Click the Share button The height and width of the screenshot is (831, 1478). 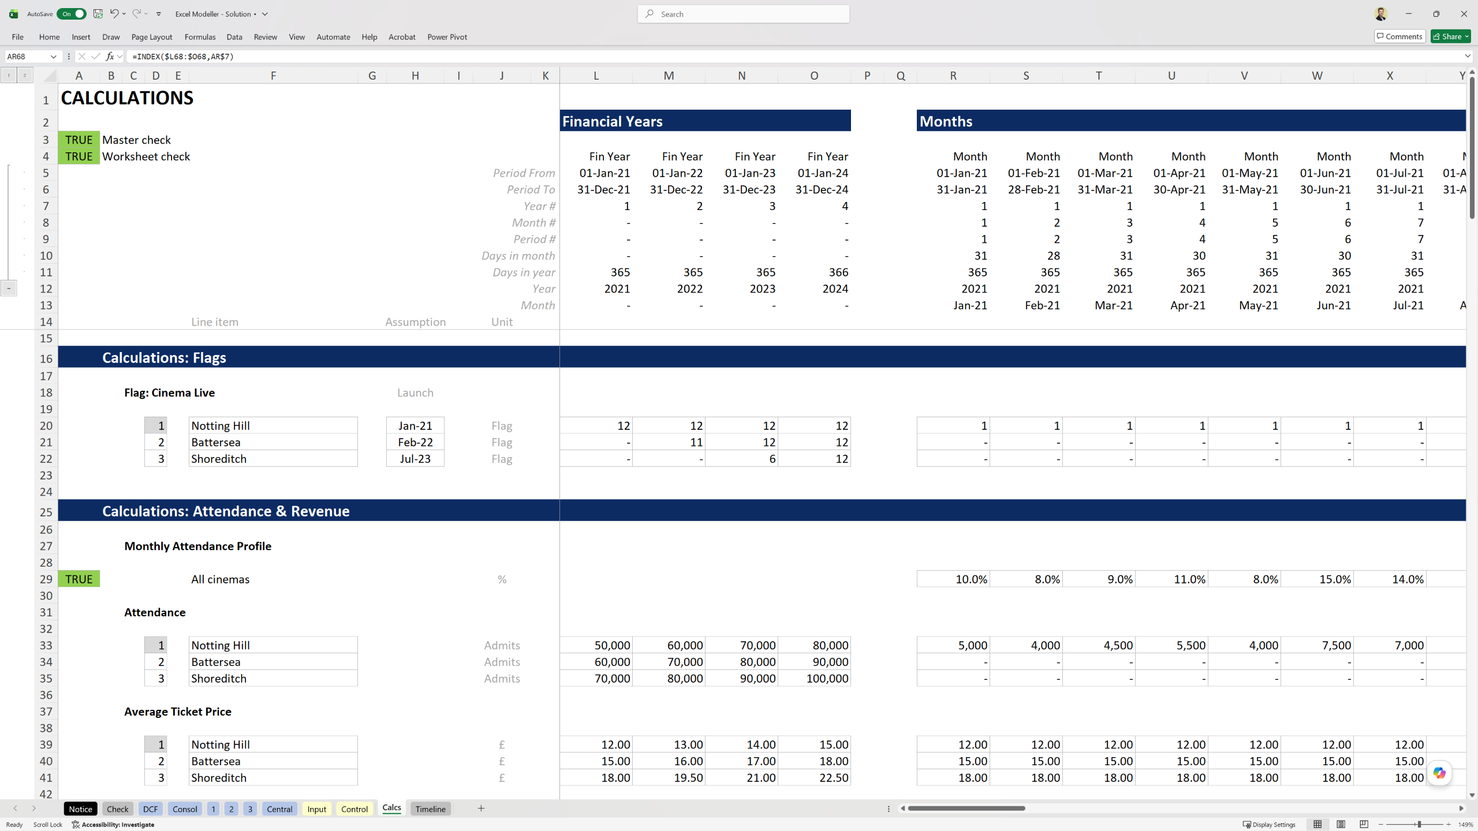point(1450,36)
